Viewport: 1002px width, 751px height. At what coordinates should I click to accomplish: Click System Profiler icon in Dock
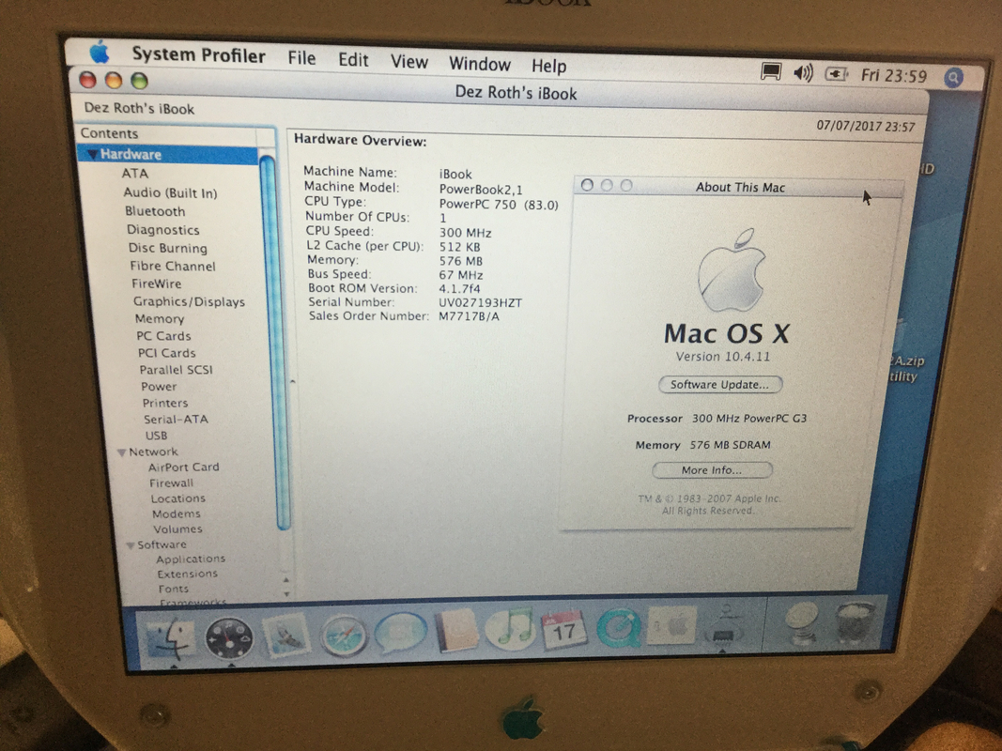click(723, 626)
